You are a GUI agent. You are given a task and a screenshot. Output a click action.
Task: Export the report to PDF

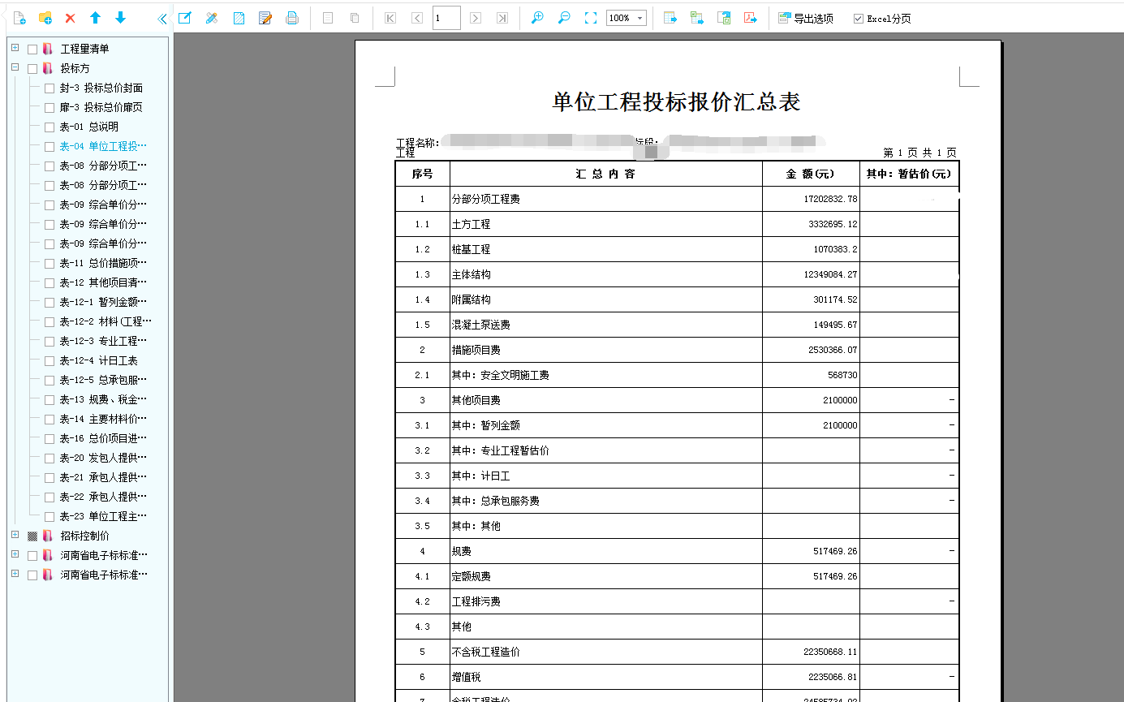pyautogui.click(x=751, y=18)
